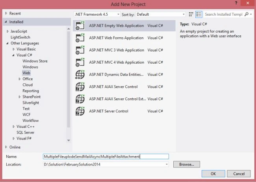Click the Search Installed Templates box

[223, 14]
